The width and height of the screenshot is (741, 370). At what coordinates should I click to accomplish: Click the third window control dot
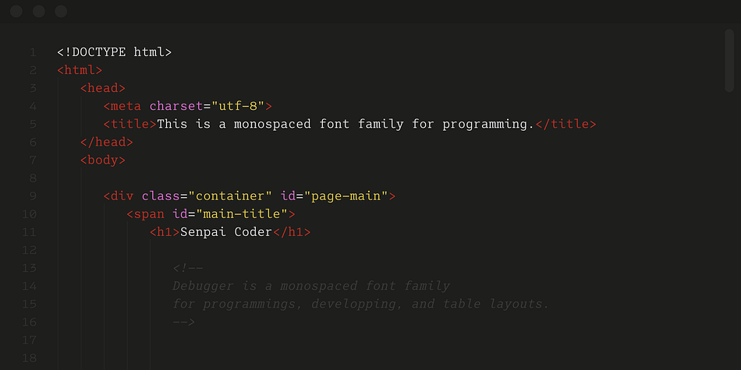point(61,12)
